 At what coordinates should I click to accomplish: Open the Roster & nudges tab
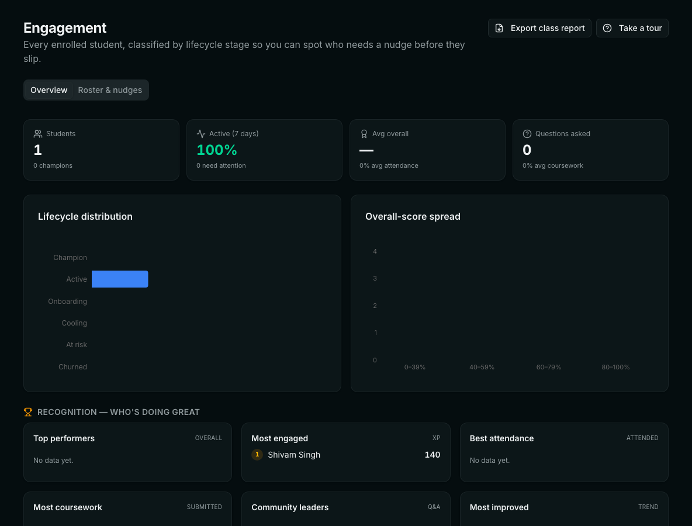click(x=110, y=90)
